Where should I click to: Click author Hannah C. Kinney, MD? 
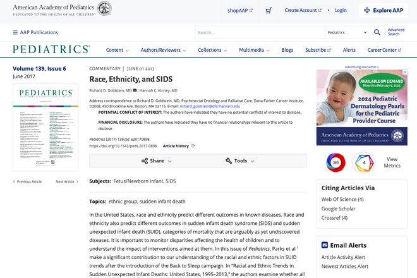(x=159, y=90)
